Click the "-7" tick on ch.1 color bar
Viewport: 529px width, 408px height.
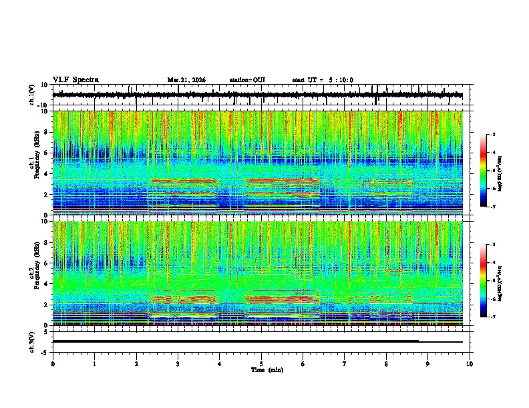[x=492, y=207]
